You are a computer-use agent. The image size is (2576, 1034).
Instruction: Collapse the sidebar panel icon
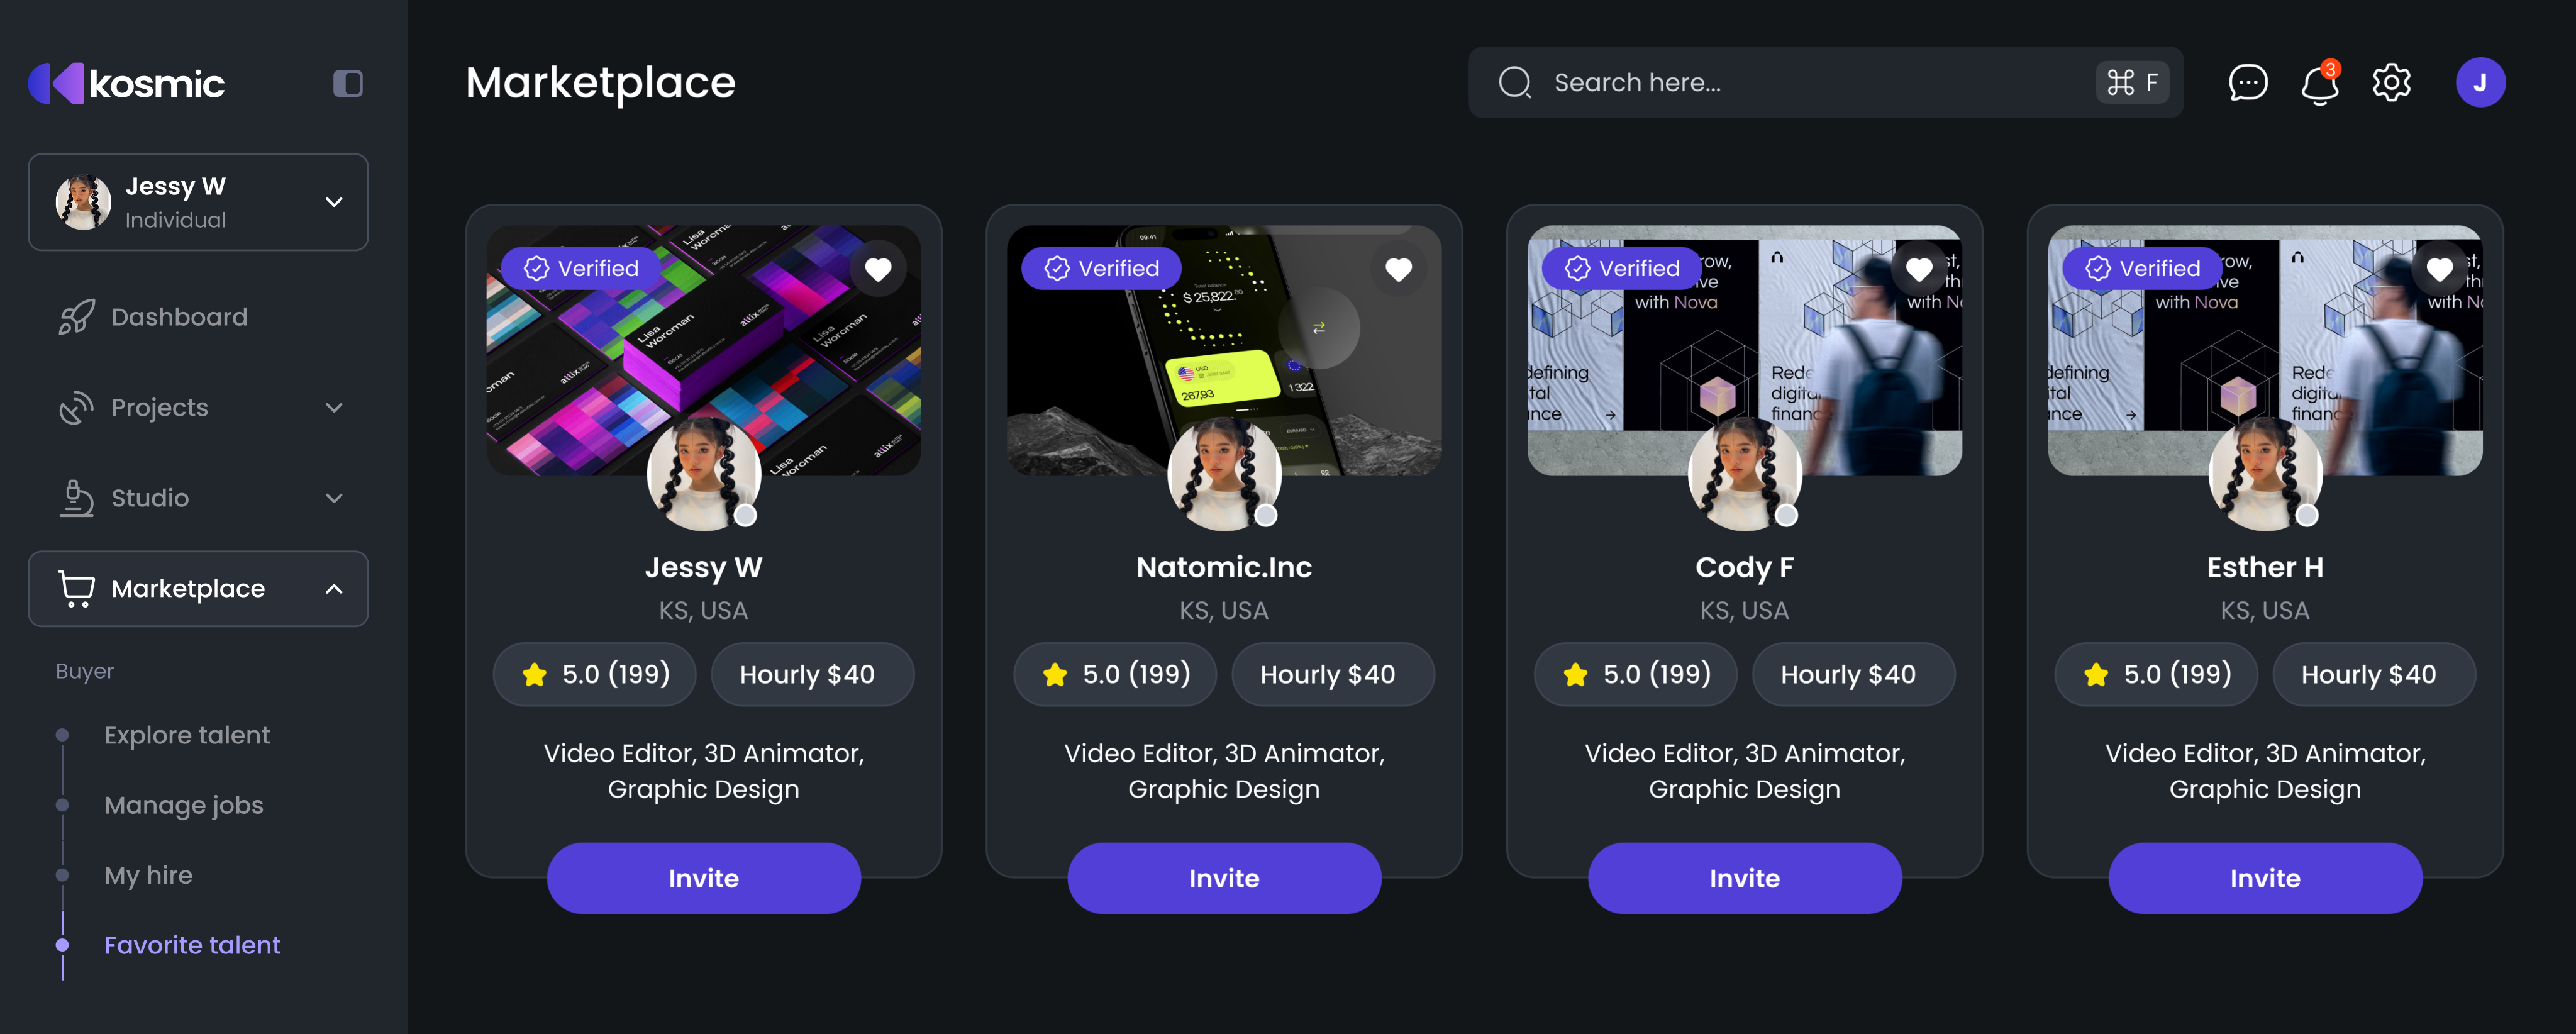[x=347, y=83]
